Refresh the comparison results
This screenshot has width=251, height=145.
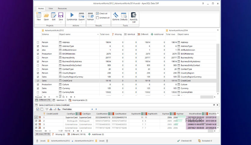pyautogui.click(x=90, y=16)
